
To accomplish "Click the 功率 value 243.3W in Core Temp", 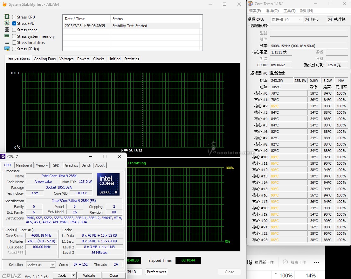I will (282, 81).
